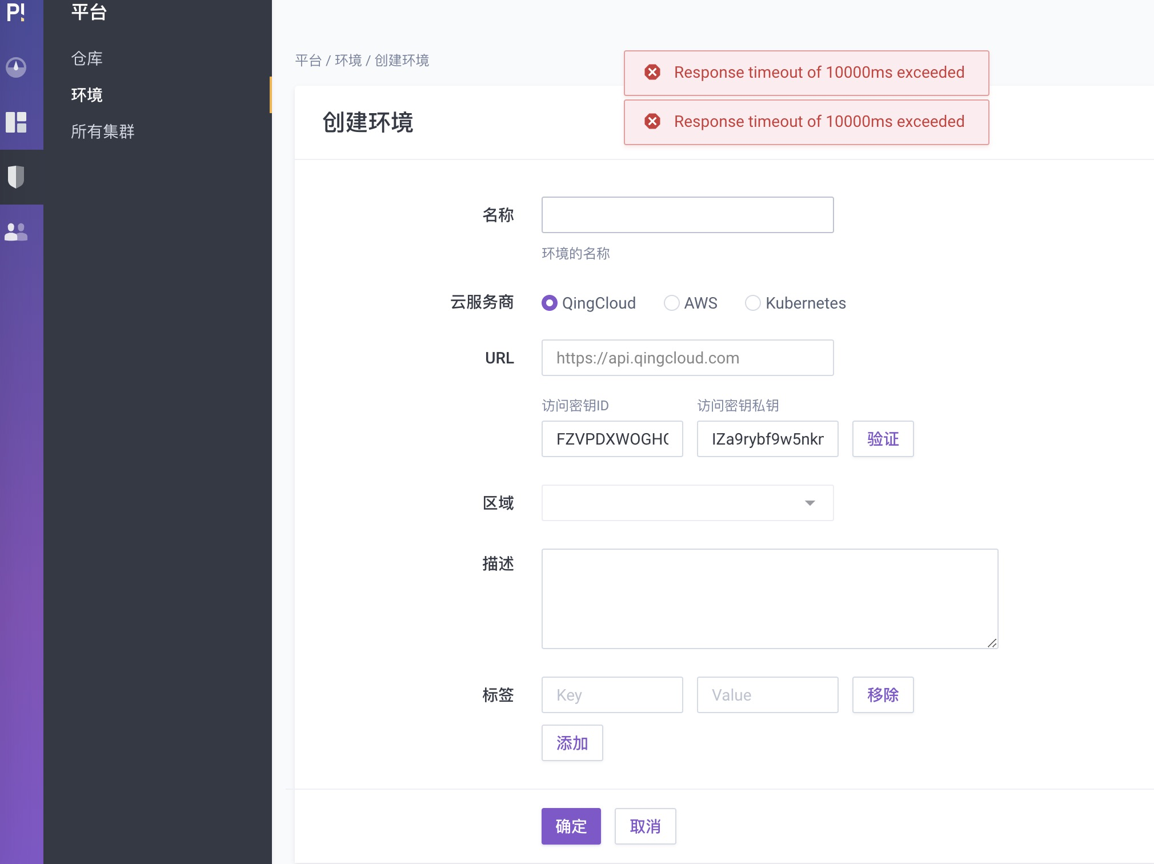
Task: Click the 验证 verify button
Action: tap(881, 439)
